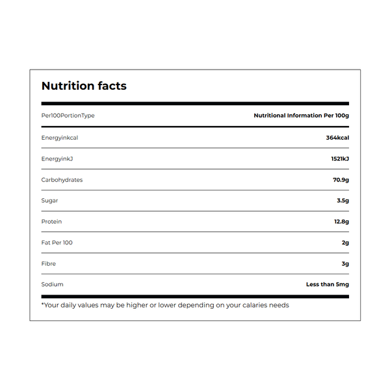Click the 1521kJ value
This screenshot has width=390, height=390.
click(340, 159)
